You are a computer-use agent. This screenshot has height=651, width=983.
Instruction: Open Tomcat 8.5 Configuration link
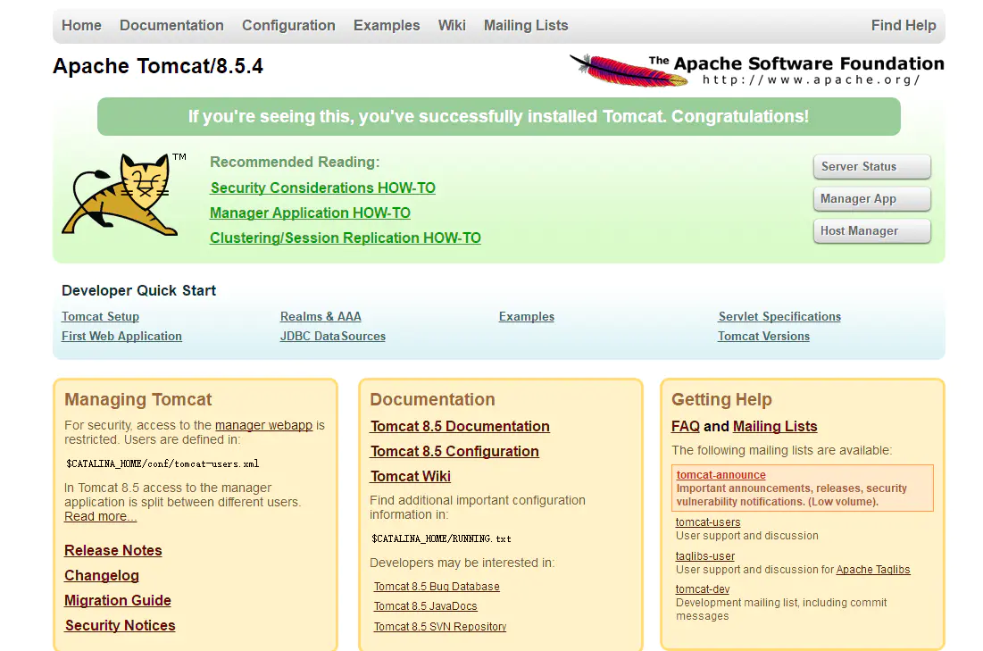tap(454, 451)
